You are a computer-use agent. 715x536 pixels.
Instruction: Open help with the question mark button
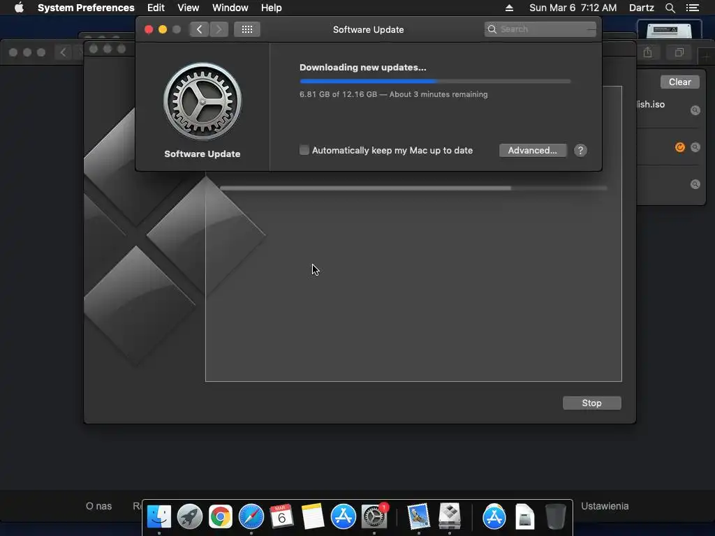tap(580, 151)
